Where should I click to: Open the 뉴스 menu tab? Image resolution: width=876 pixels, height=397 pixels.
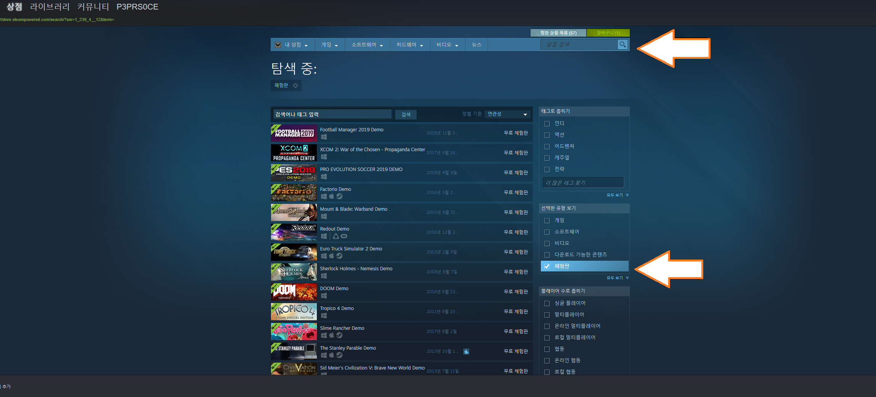tap(476, 45)
